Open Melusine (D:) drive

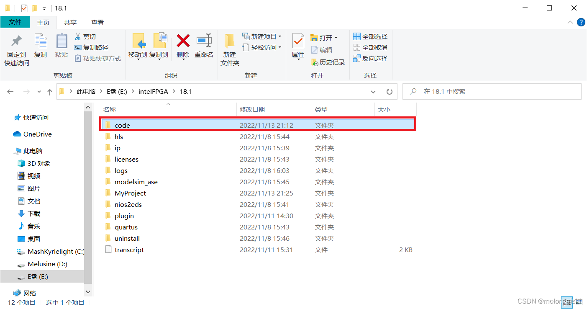[x=42, y=264]
